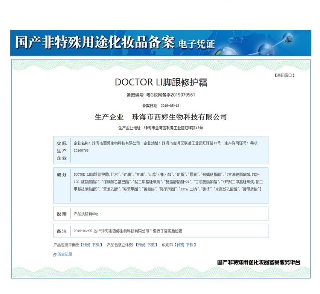Open the 历史记录 history link
This screenshot has height=294, width=320.
65,254
